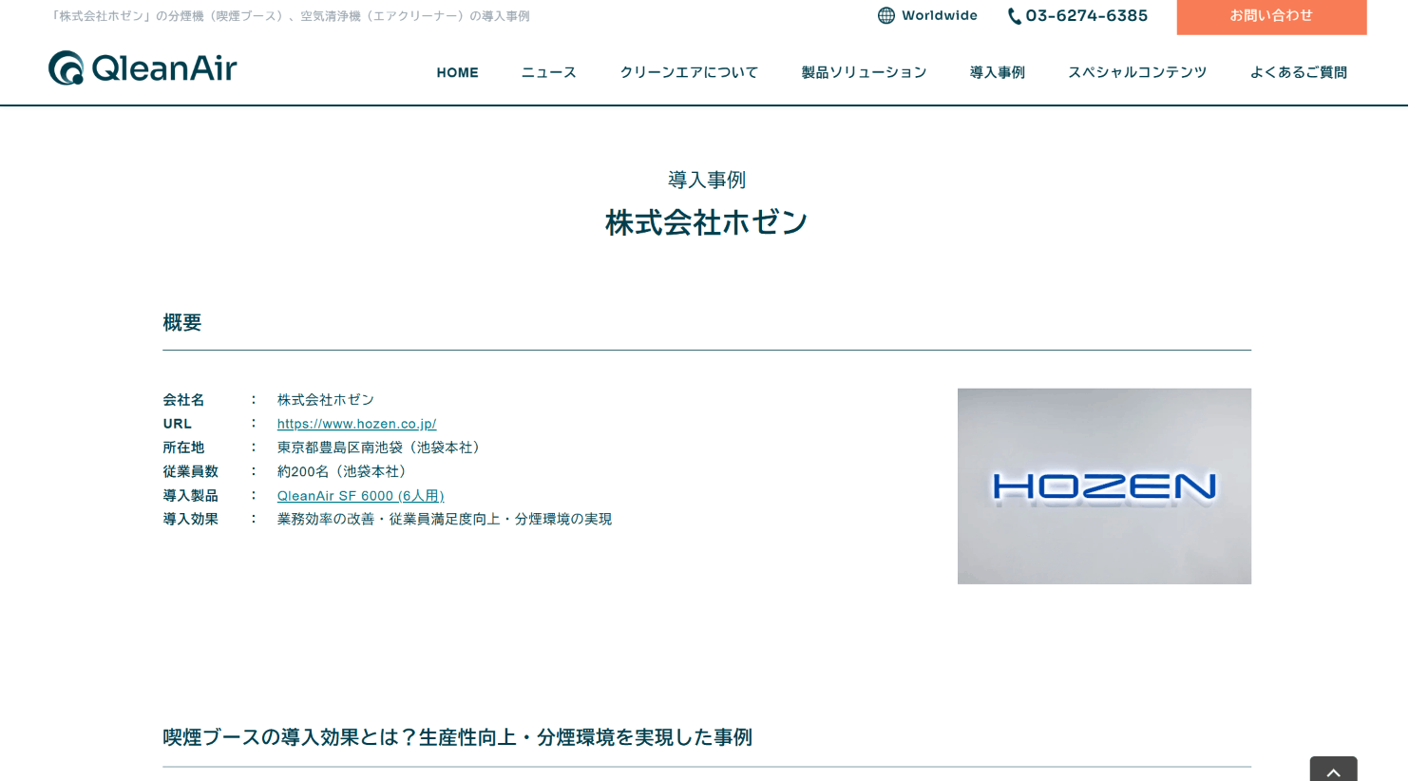Open 導入事例 menu item
The width and height of the screenshot is (1409, 781).
[997, 72]
